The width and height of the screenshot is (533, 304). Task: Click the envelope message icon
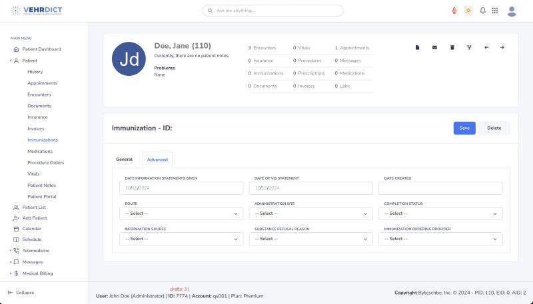[435, 47]
